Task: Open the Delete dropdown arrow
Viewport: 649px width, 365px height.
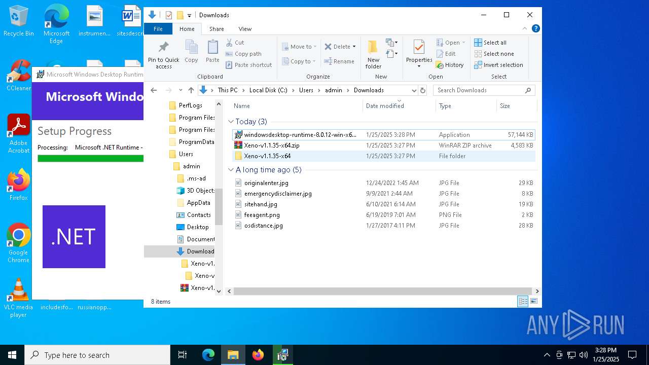Action: pos(354,47)
